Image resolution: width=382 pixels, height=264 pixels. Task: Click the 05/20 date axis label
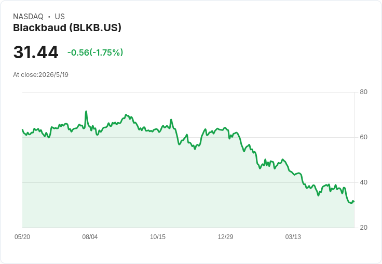[x=22, y=236]
